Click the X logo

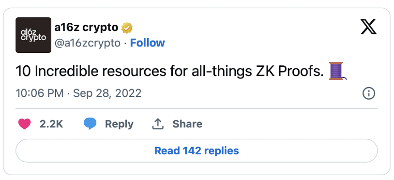[368, 27]
